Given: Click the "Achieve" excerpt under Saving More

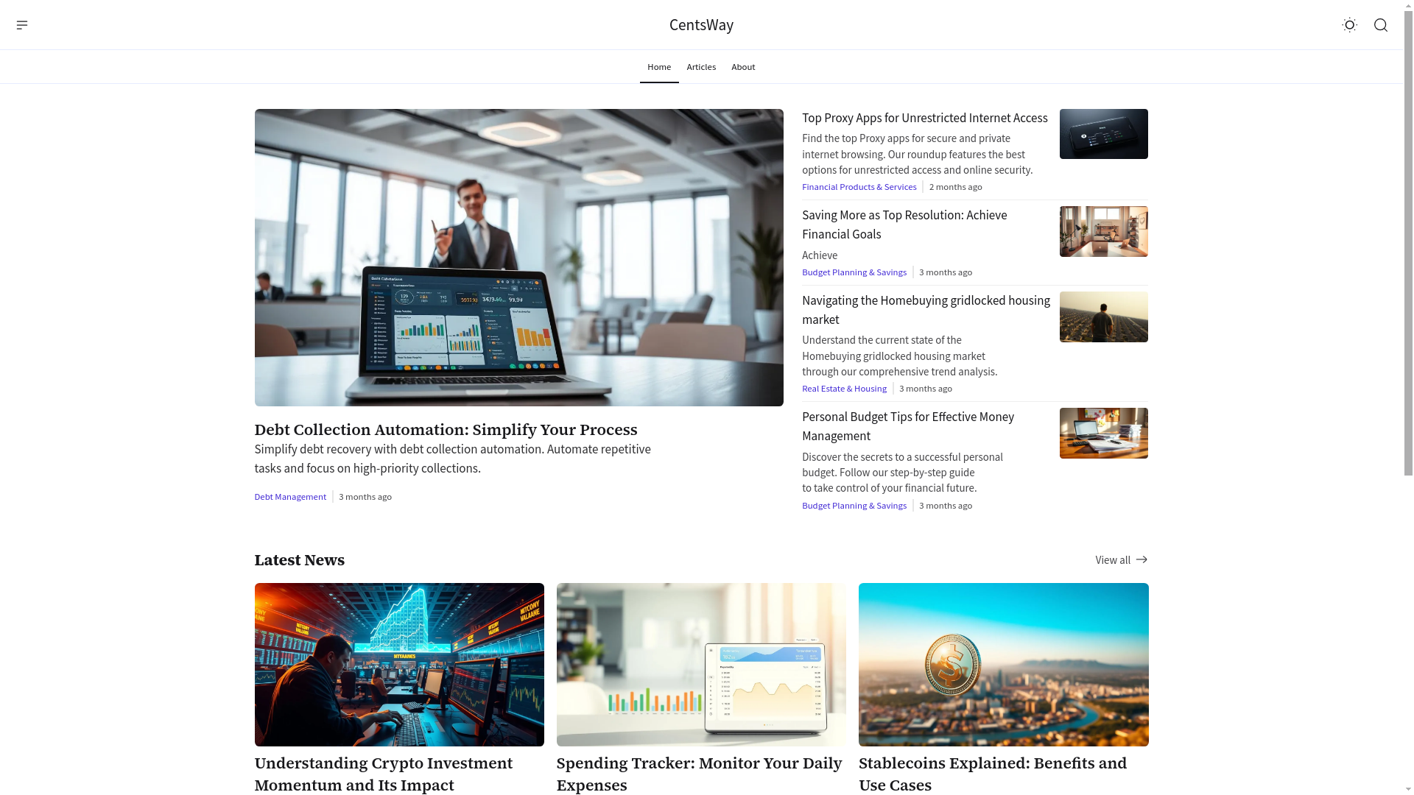Looking at the screenshot, I should click(x=820, y=255).
